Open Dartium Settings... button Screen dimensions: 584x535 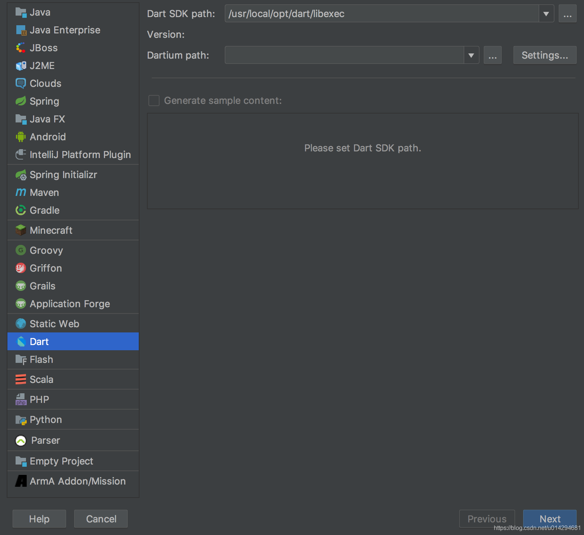[545, 55]
